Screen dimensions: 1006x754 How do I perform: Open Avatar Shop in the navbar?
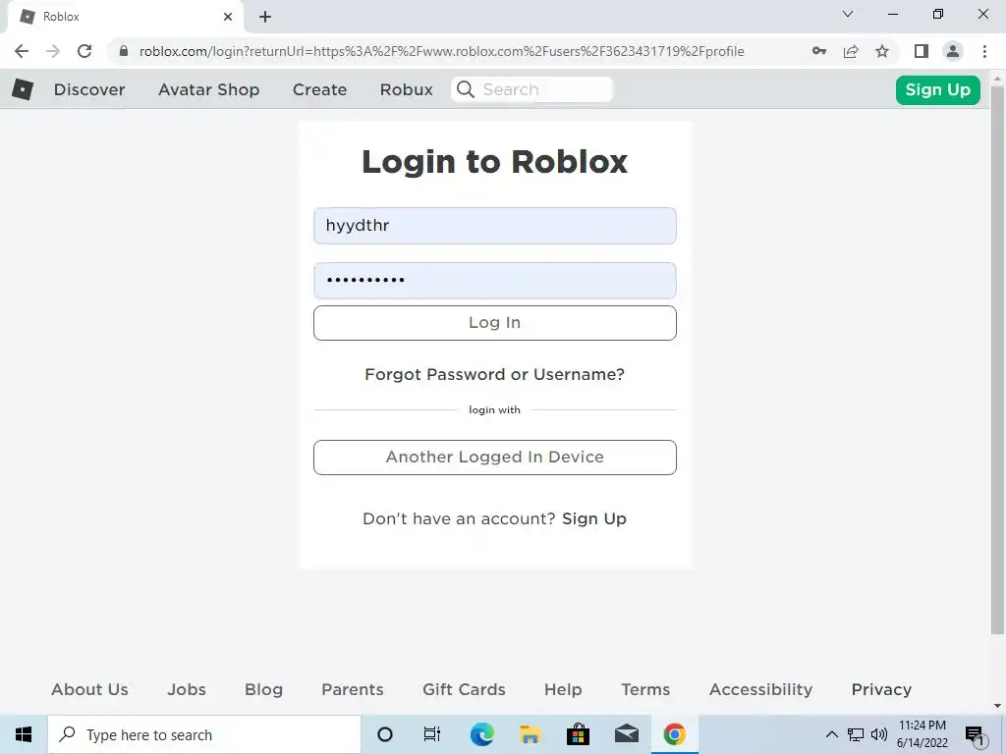click(209, 89)
